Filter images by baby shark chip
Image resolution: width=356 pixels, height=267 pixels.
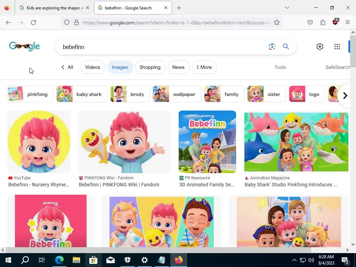tap(82, 94)
